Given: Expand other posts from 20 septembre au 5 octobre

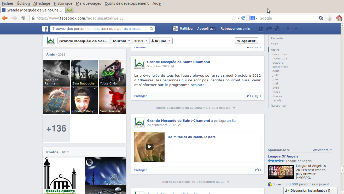Looking at the screenshot, I should [x=196, y=108].
